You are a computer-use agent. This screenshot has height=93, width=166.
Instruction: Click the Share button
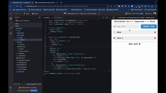35,13
